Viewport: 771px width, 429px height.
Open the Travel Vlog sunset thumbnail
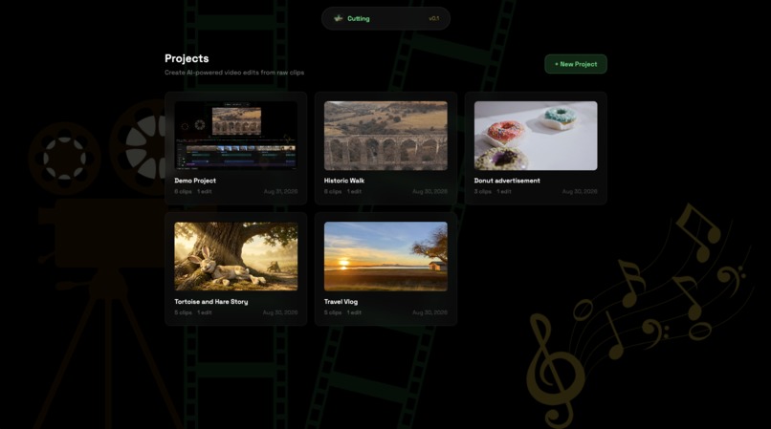385,256
